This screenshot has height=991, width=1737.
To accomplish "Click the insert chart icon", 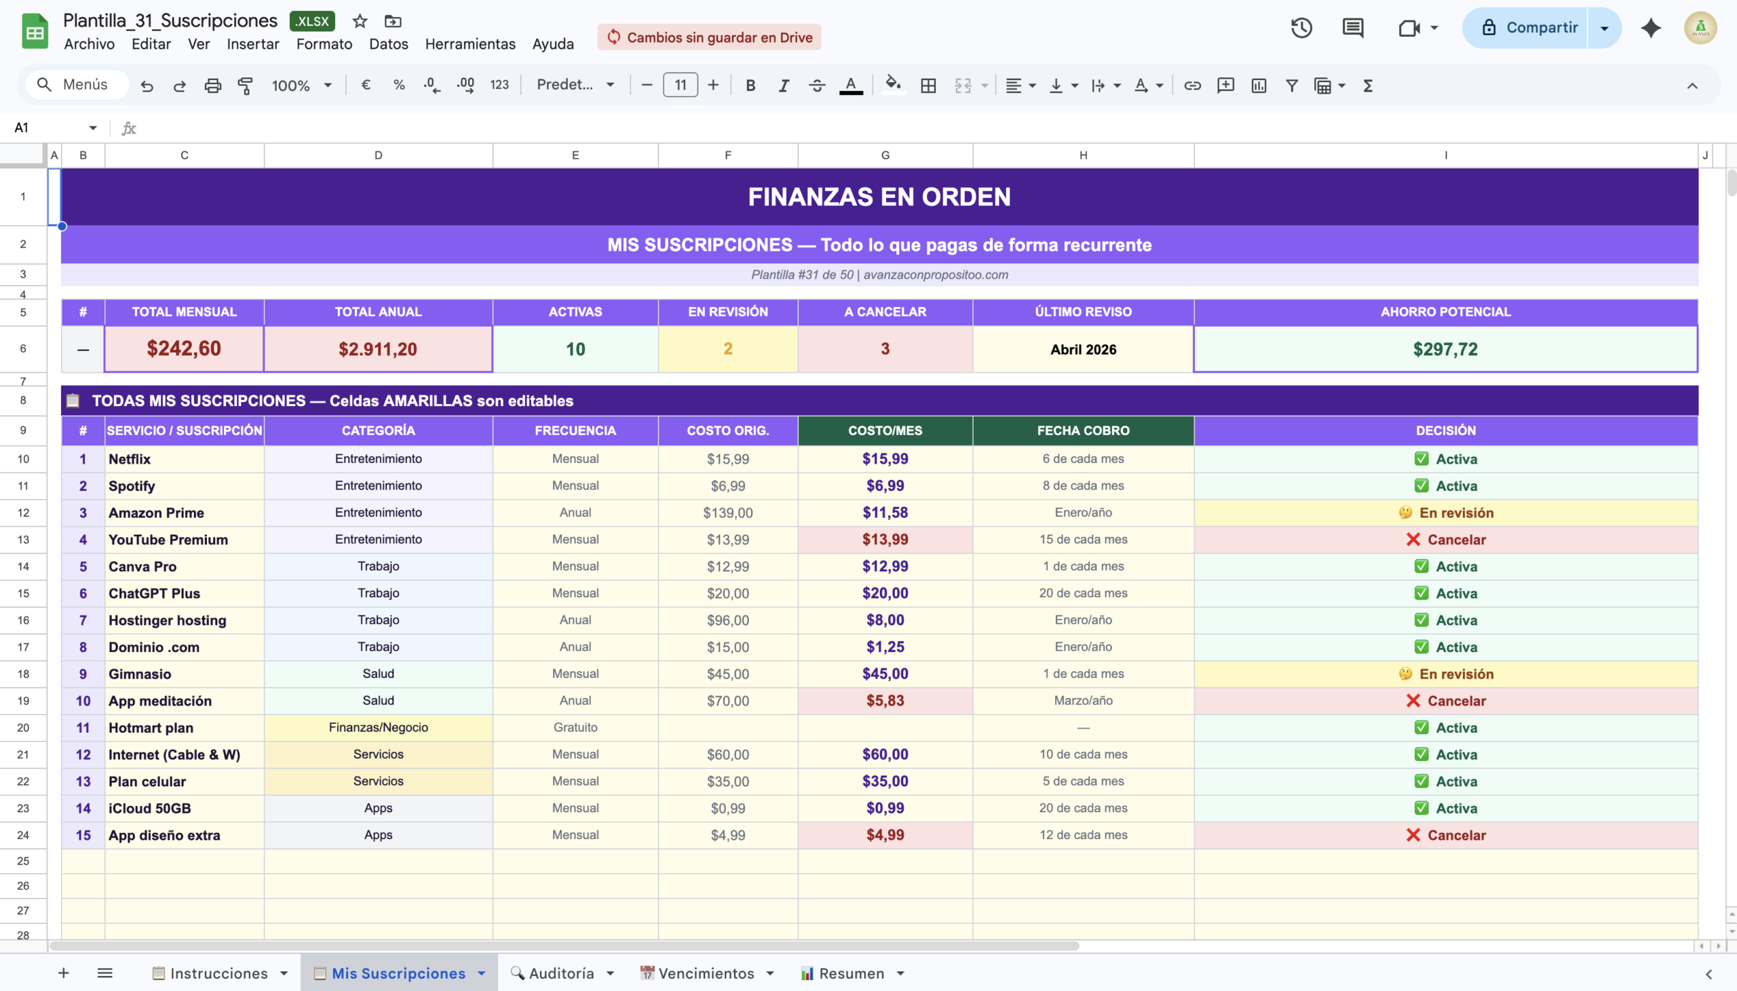I will point(1259,85).
